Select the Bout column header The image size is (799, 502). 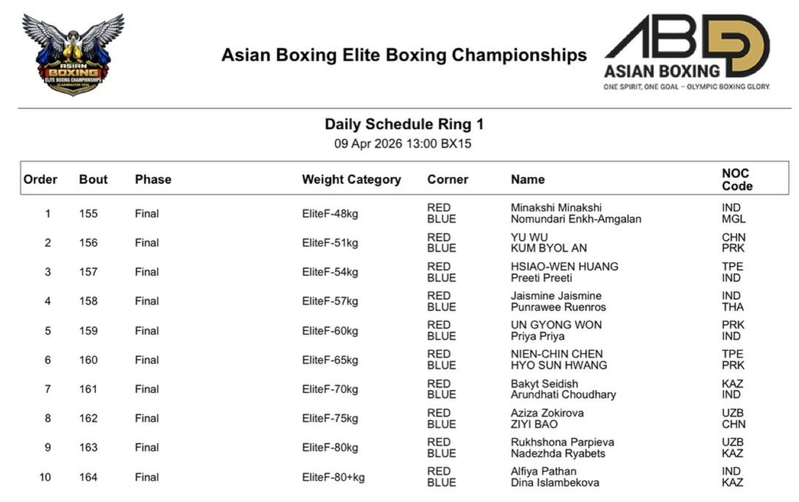(x=93, y=180)
